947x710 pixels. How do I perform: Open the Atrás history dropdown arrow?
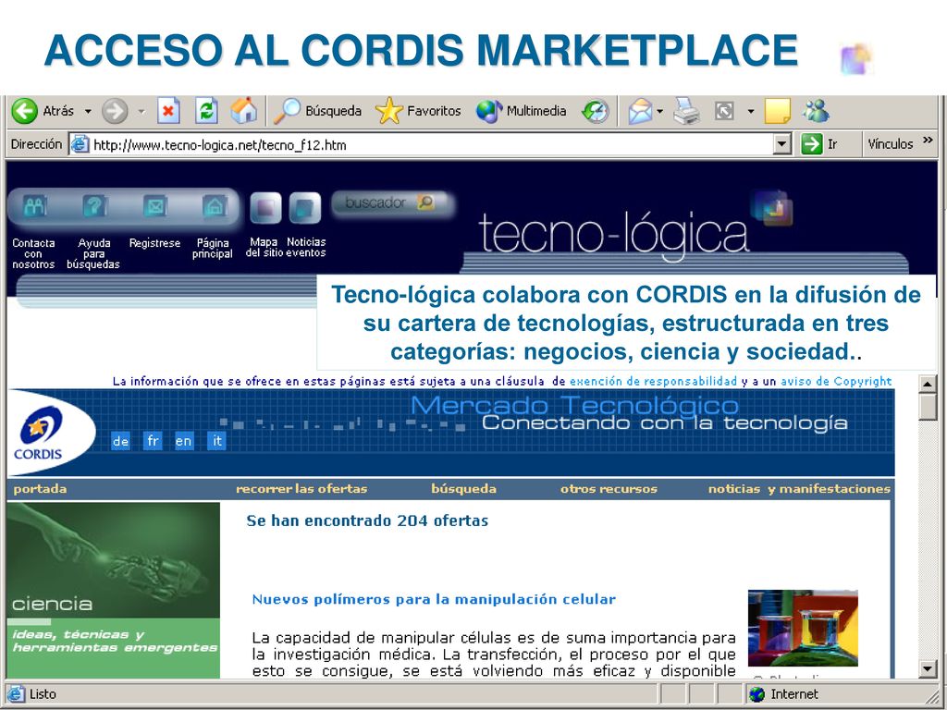coord(88,111)
